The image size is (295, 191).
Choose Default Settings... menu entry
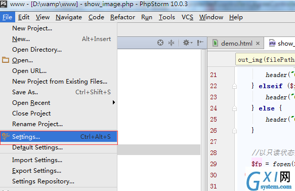click(59, 147)
